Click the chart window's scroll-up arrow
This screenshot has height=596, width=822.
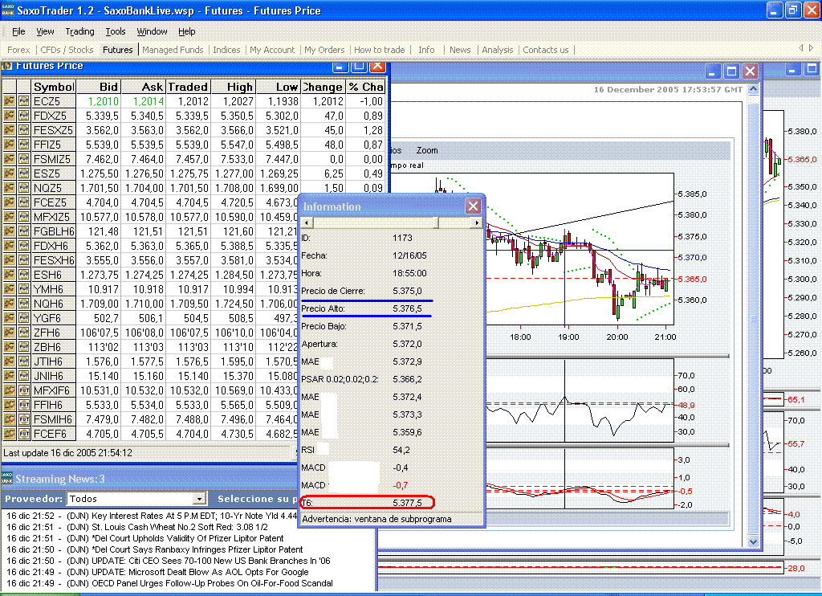tap(753, 89)
